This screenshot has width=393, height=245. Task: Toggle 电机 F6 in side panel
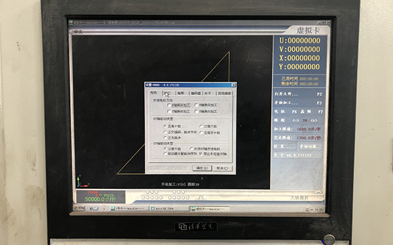tap(286, 112)
